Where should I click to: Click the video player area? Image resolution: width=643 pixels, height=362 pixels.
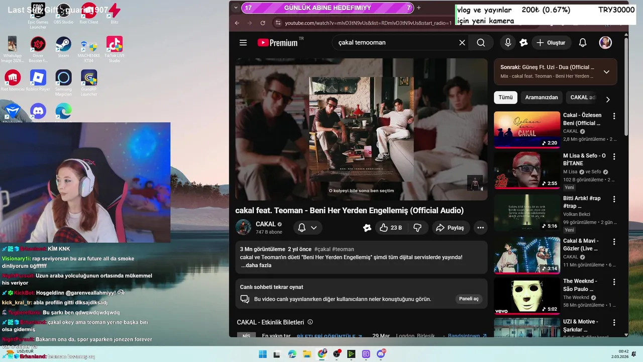pyautogui.click(x=361, y=129)
